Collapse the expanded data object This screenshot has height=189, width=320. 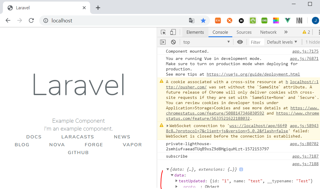(x=172, y=175)
